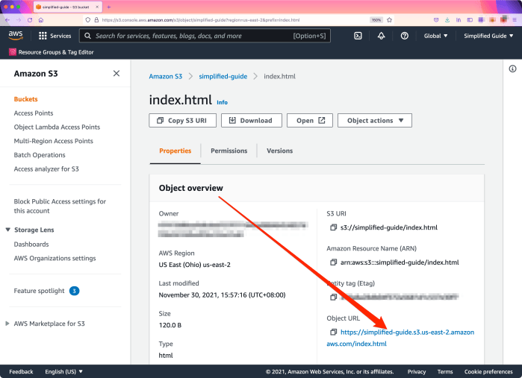Screen dimensions: 522x378
Task: Bookmark the page with the star icon
Action: (390, 20)
